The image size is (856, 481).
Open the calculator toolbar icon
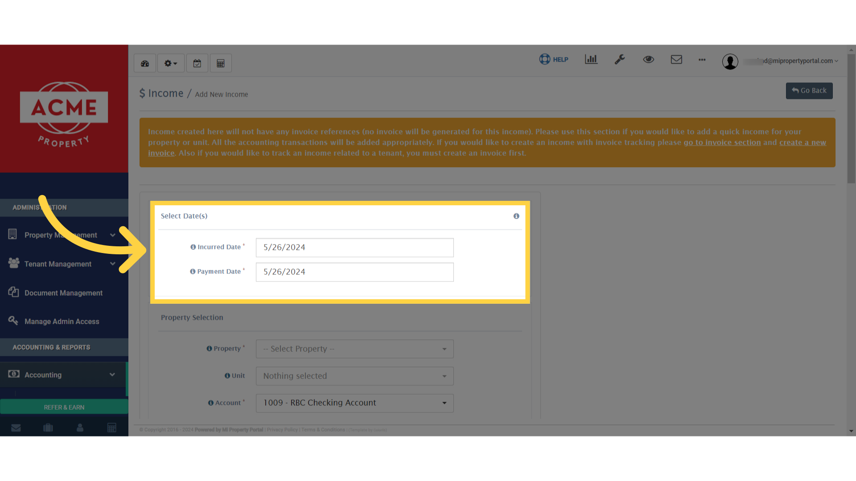[x=221, y=63]
